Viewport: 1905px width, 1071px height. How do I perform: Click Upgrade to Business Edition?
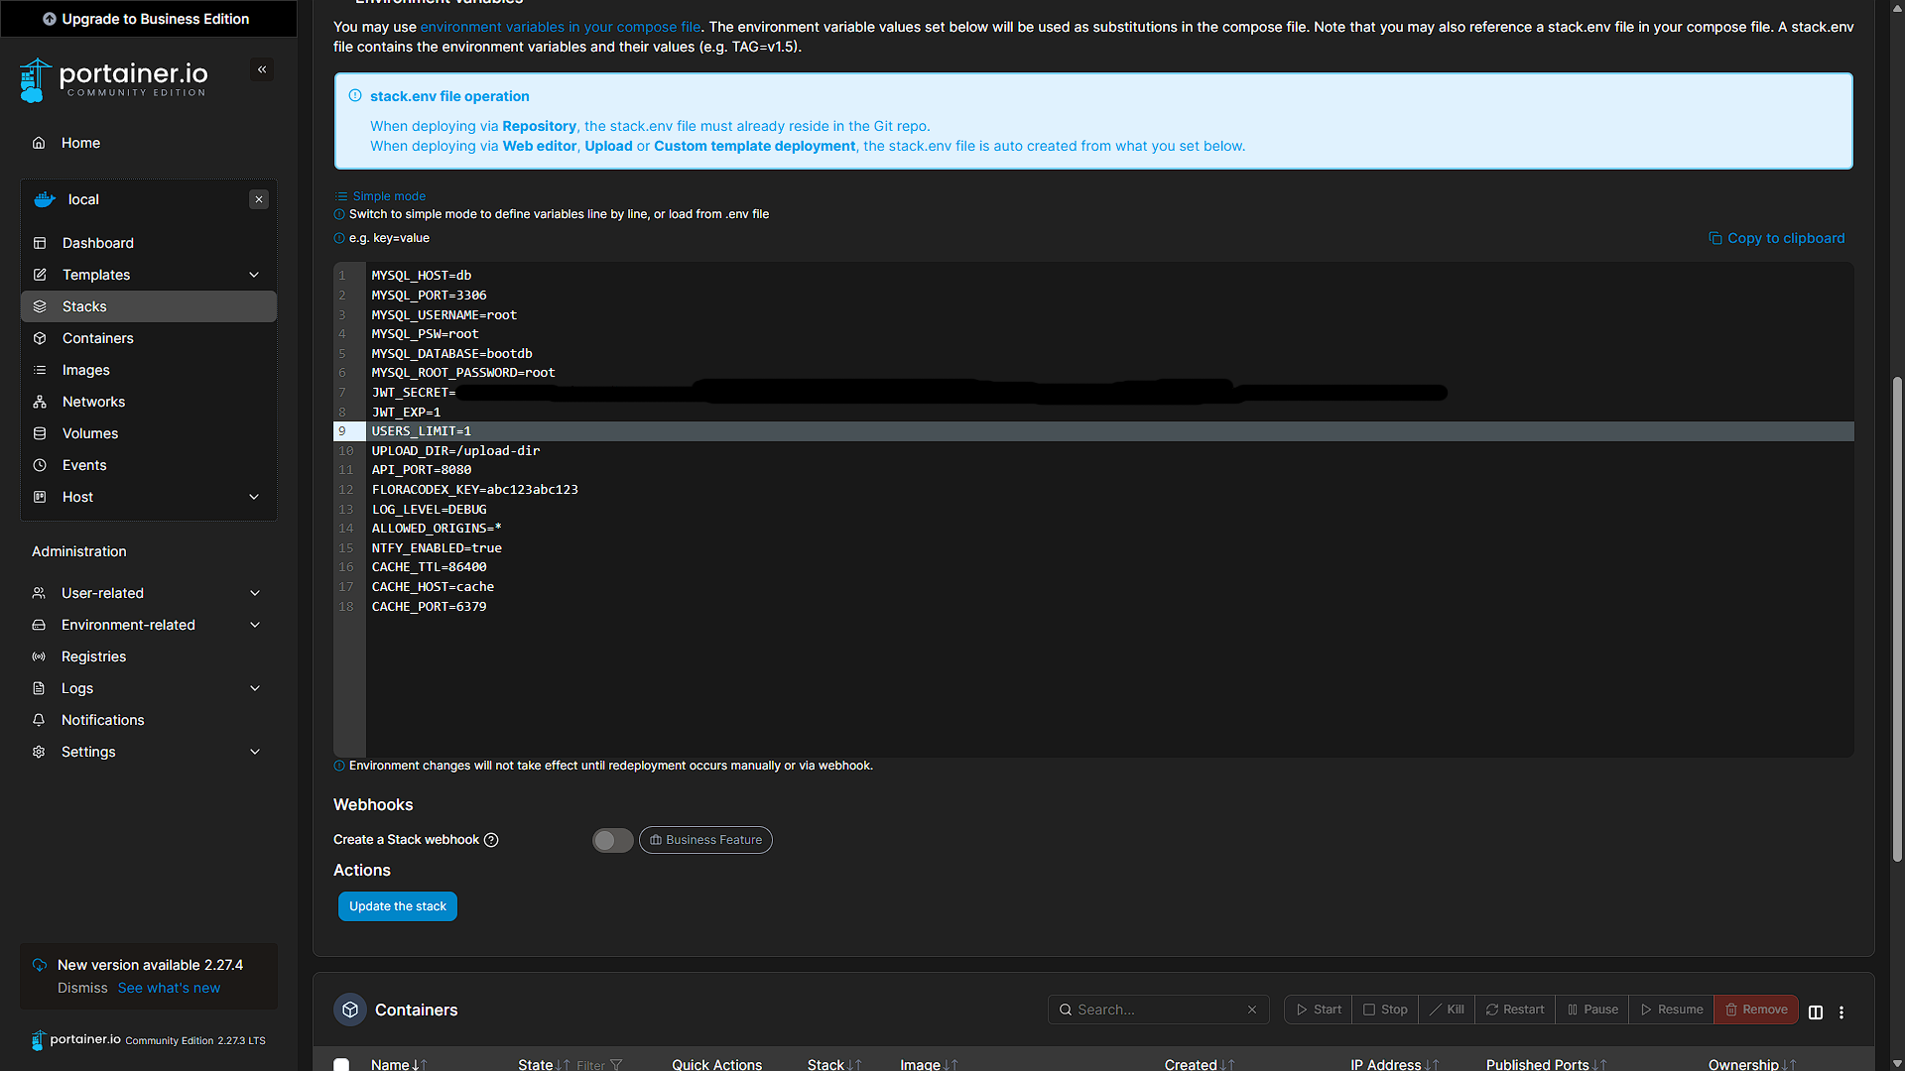coord(149,19)
